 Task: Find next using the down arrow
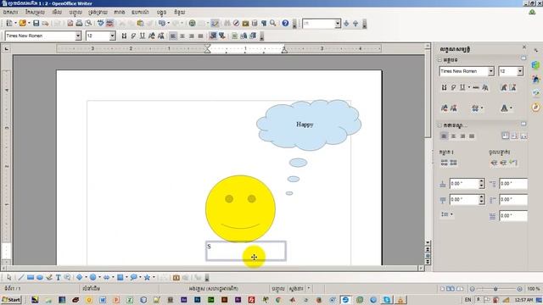tap(346, 24)
